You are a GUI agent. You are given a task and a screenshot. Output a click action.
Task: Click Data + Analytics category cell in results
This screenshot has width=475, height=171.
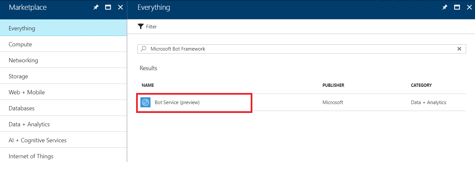point(428,102)
